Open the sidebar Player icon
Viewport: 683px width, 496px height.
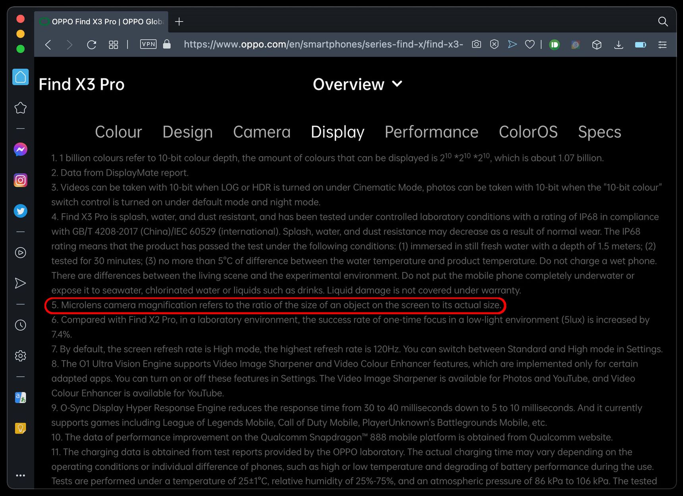[x=21, y=253]
